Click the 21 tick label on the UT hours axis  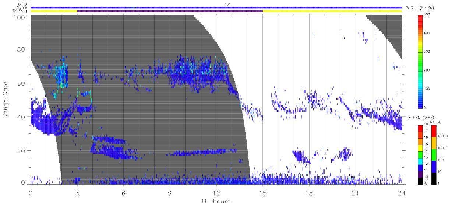pos(356,193)
